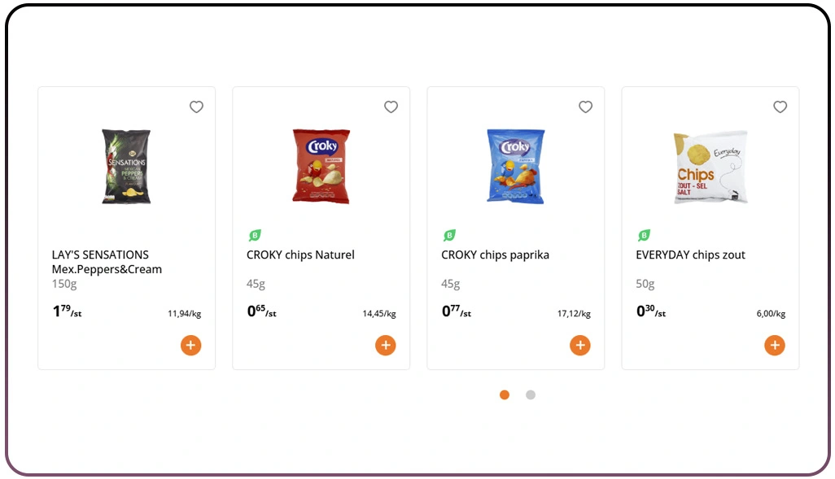The height and width of the screenshot is (479, 835).
Task: Toggle the favorite heart on CROKY chips paprika
Action: (585, 107)
